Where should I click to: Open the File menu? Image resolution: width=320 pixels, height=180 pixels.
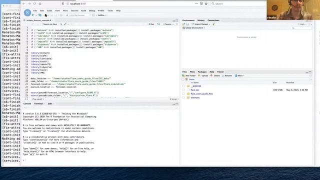coord(35,10)
